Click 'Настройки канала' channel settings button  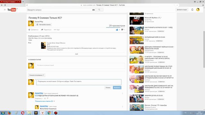[x=44, y=25]
